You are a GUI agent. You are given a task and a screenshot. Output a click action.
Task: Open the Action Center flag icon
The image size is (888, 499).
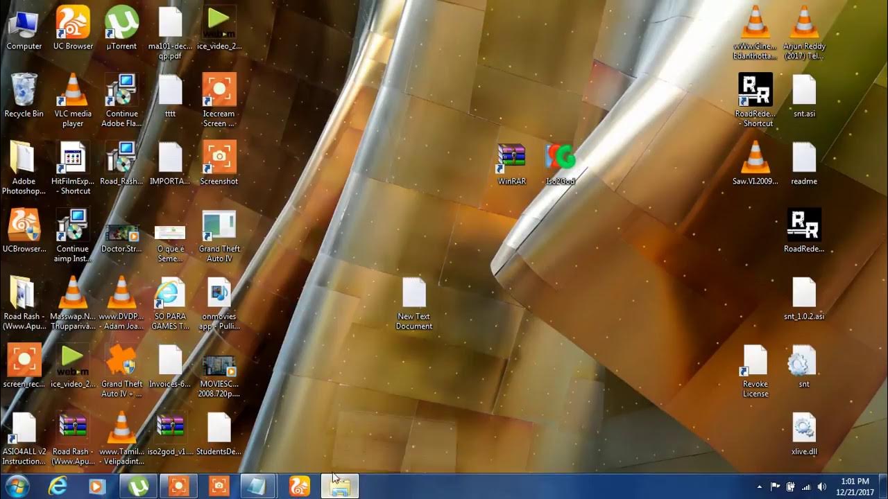pos(775,487)
